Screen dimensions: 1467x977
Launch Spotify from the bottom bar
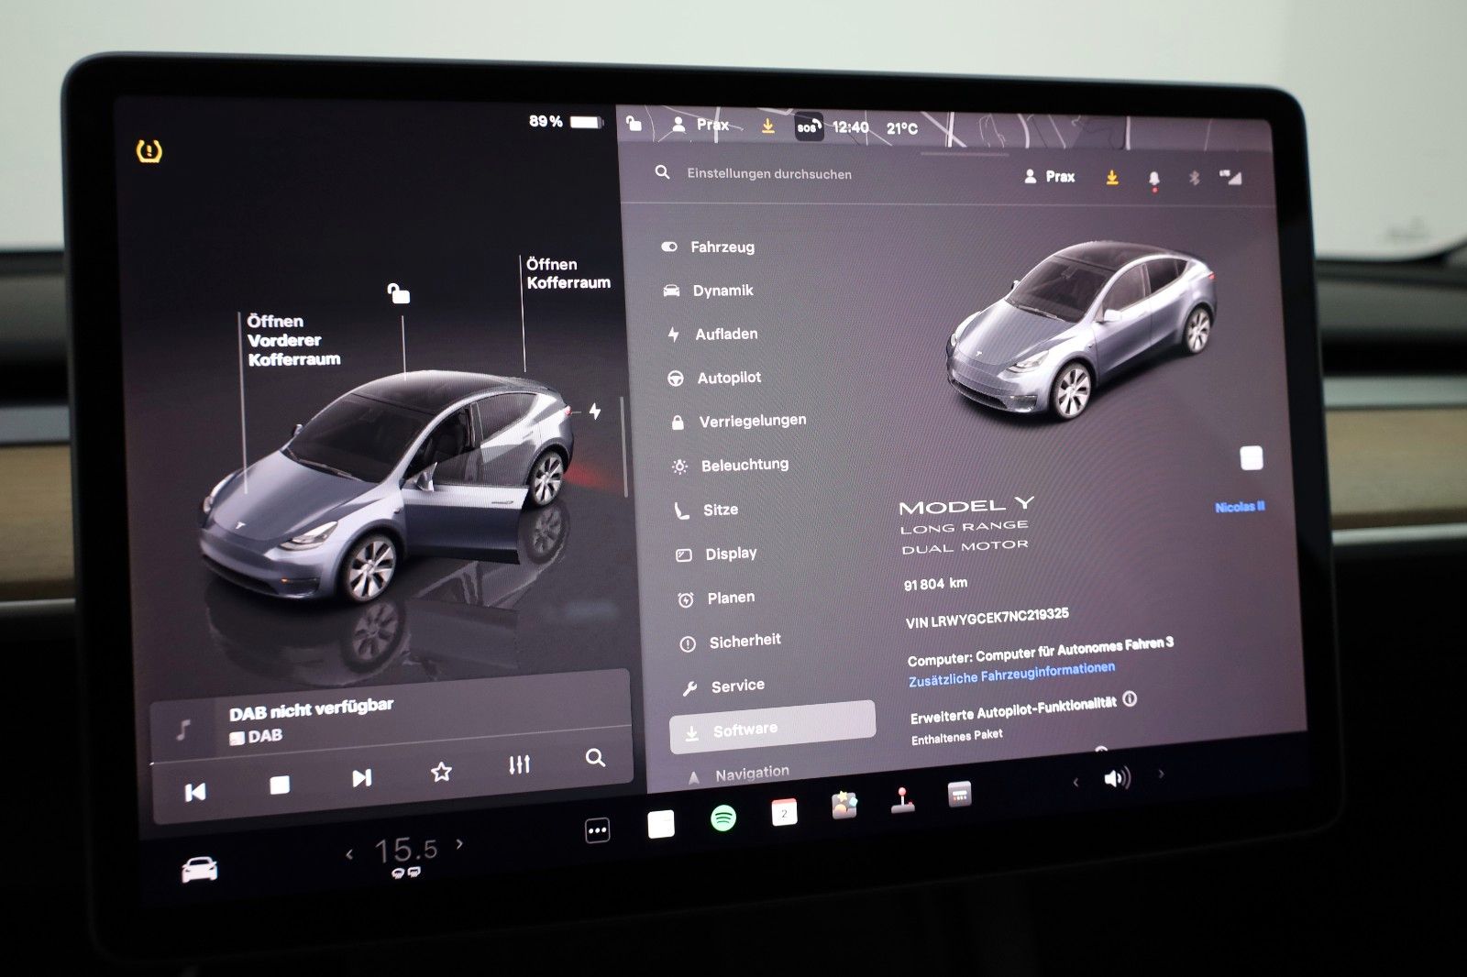tap(723, 818)
